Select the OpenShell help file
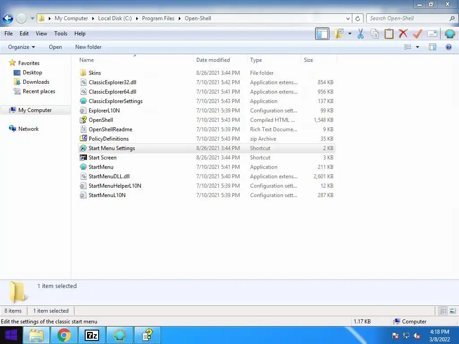The image size is (459, 344). [206, 120]
